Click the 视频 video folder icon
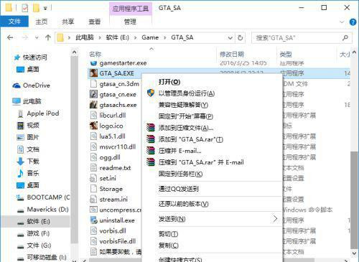 click(x=21, y=126)
